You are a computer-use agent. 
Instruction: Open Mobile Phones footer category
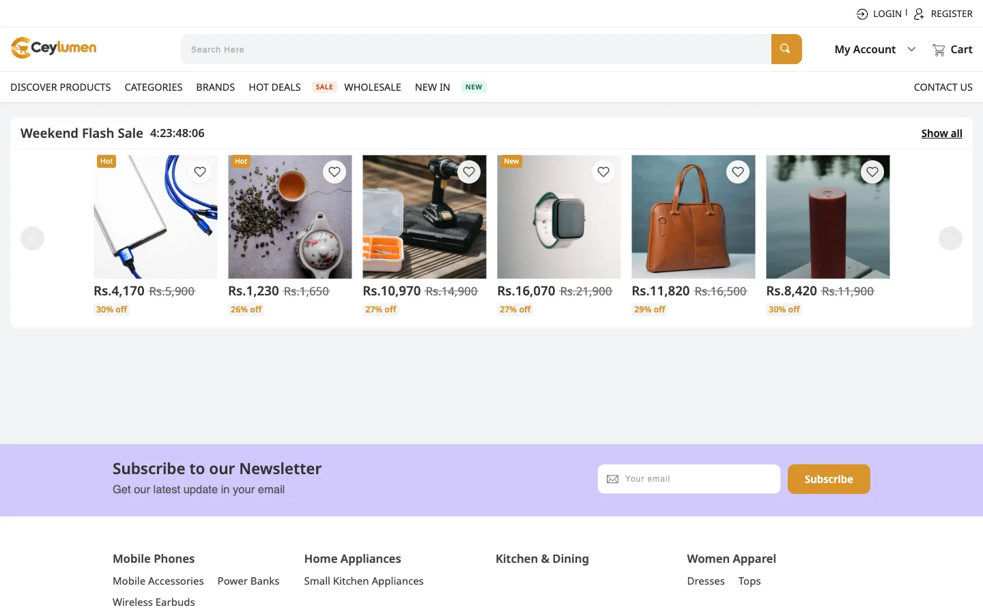pos(154,559)
